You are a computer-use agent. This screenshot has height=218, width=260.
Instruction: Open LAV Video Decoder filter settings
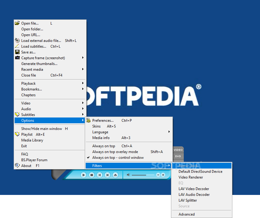point(202,189)
